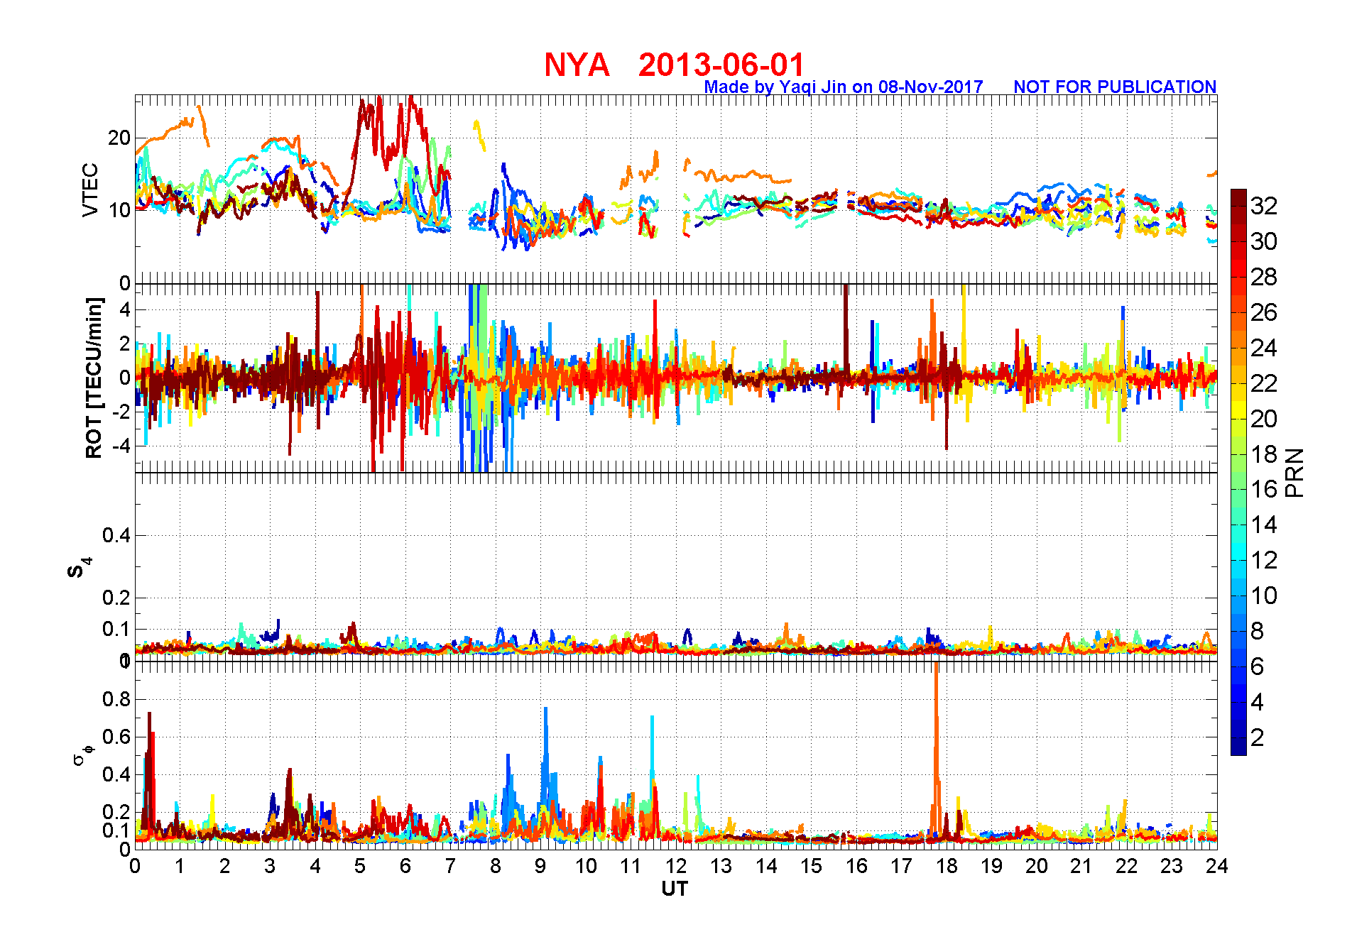Click the x-axis tick label 18
Screen dimensions: 1352x944
[x=947, y=866]
